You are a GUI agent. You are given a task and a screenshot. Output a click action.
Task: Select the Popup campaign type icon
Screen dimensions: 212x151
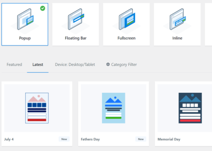pos(25,19)
